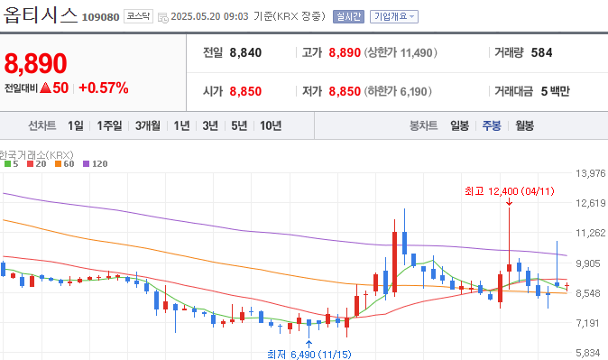Click the 2025.05.20 09:03 timestamp

coord(209,16)
